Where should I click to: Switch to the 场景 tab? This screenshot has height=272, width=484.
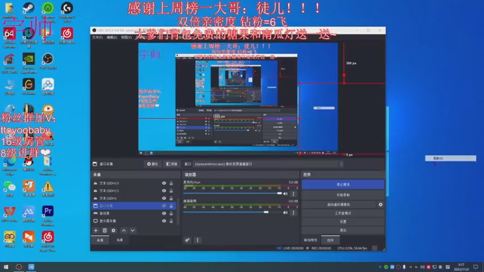click(119, 240)
